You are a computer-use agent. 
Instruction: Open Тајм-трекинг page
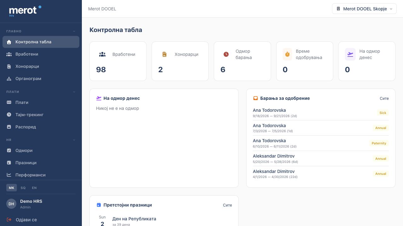(41, 115)
